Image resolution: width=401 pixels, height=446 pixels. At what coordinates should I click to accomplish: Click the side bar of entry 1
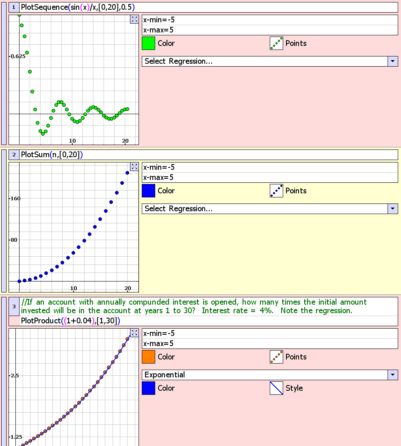pyautogui.click(x=4, y=74)
